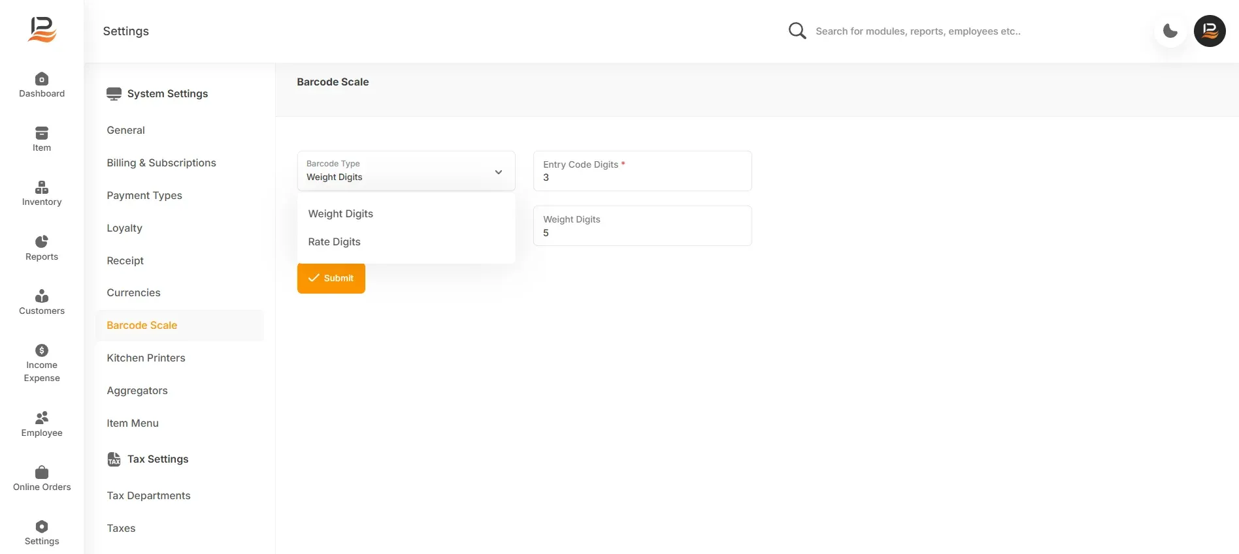Open Tax Departments link
This screenshot has width=1239, height=554.
149,495
